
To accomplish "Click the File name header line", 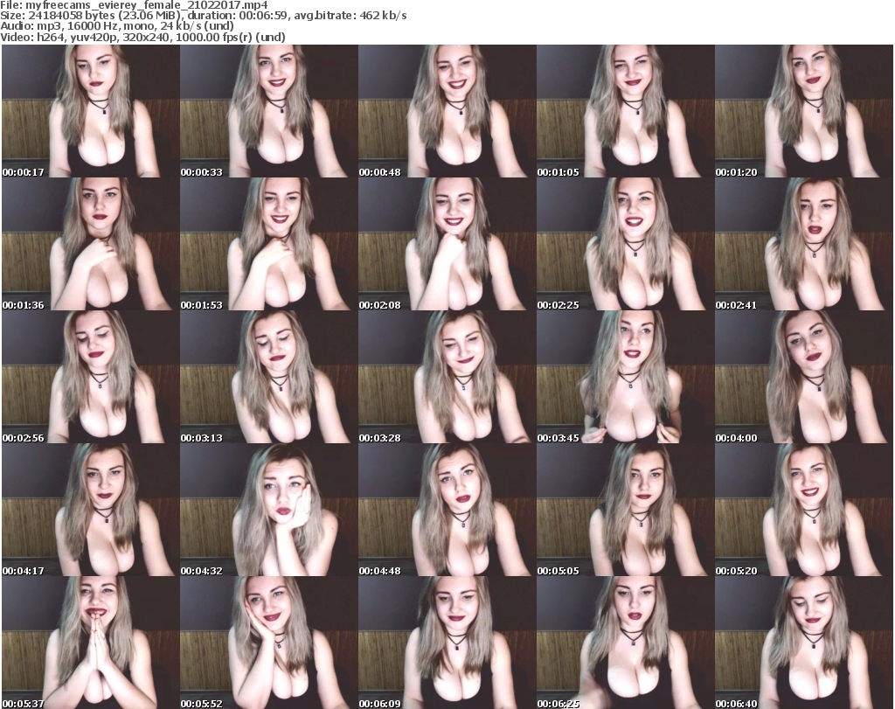I will coord(134,5).
